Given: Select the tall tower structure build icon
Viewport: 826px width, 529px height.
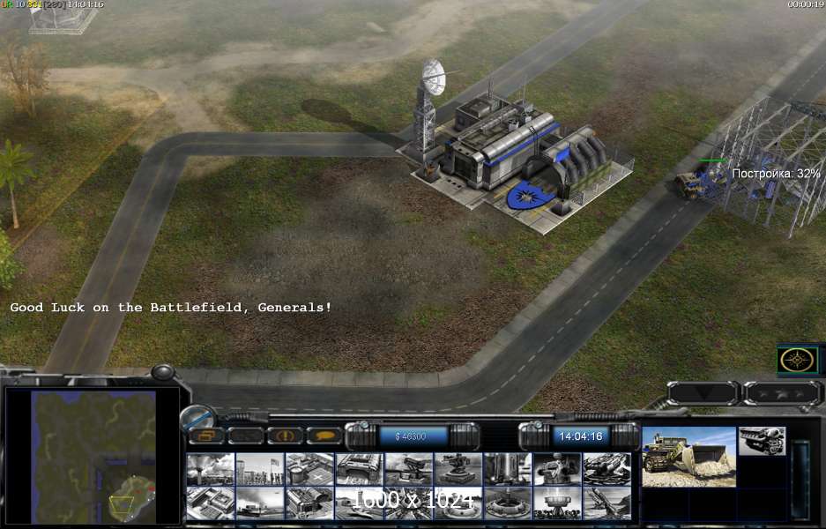Looking at the screenshot, I should 508,469.
